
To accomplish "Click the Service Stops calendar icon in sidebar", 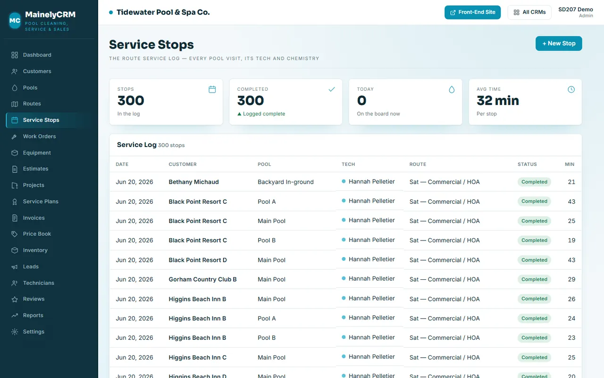I will 15,120.
